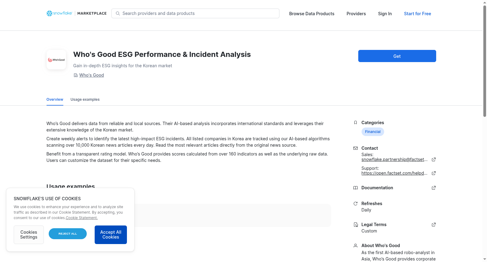Click the Accept All Cookies button

[x=111, y=235]
